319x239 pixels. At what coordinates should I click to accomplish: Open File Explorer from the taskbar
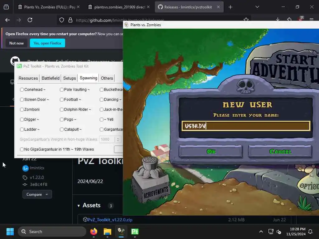coord(107,232)
